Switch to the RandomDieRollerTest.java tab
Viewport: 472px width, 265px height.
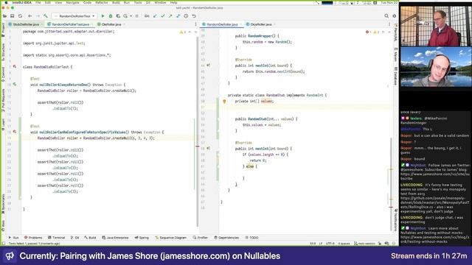[x=71, y=24]
